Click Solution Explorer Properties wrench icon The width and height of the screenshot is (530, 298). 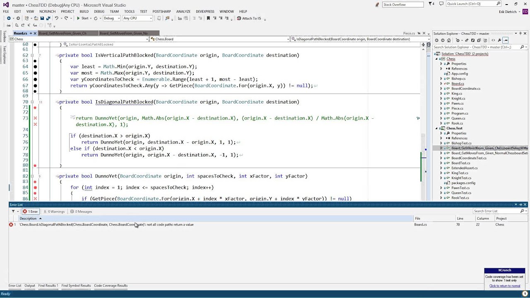[499, 40]
